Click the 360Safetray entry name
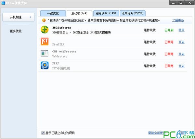Viewport: 195px width, 139px height. tap(62, 28)
